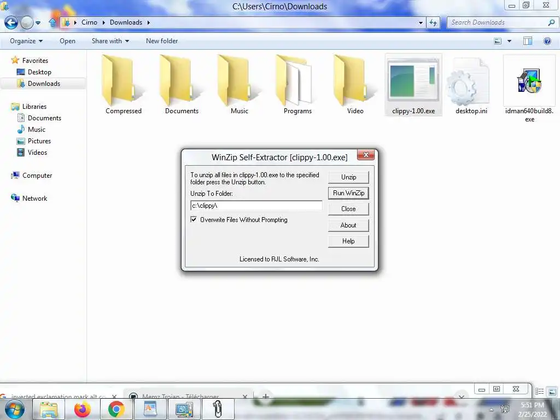The width and height of the screenshot is (560, 420).
Task: Click the Downloads breadcrumb segment
Action: [x=126, y=22]
